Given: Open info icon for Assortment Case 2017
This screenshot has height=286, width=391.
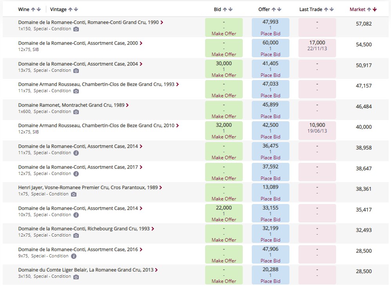Looking at the screenshot, I should 76,174.
